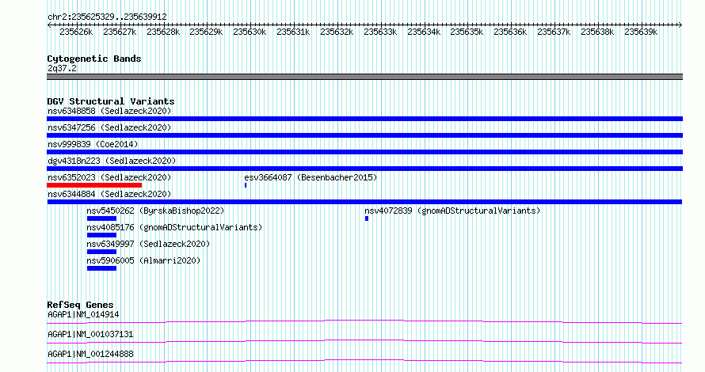Open gene AGAP1|NM_001037131 label
This screenshot has width=705, height=372.
90,334
